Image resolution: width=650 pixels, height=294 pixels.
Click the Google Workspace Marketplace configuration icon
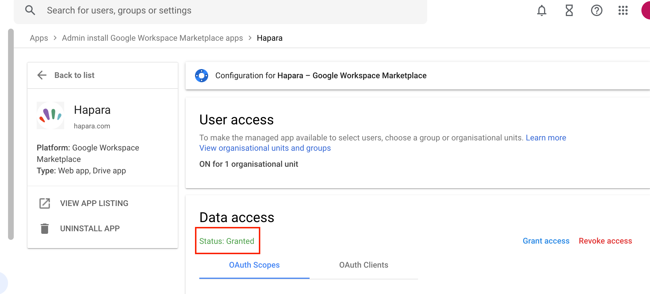(x=202, y=76)
